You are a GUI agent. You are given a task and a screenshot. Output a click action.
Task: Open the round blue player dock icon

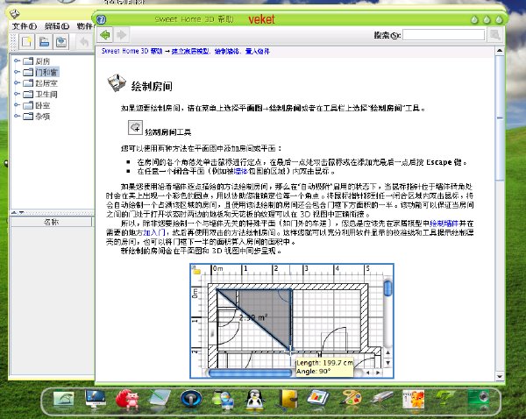point(191,399)
